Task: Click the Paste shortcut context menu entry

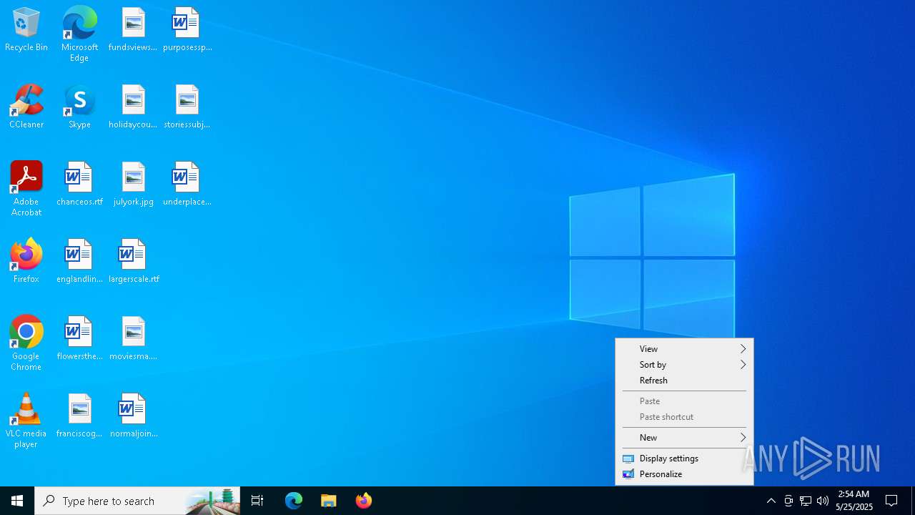Action: coord(684,417)
